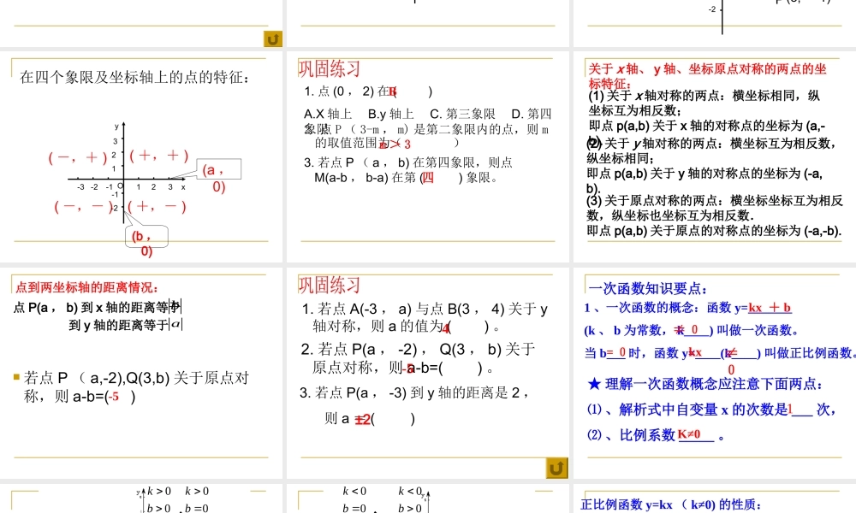Screen dimensions: 856x513
Task: Open the slide titled 正比例函数 y=kx 的性质
Action: [x=715, y=498]
